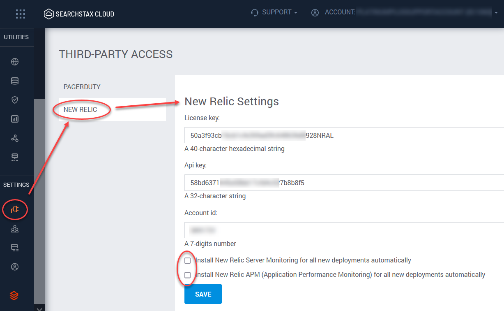Open the database icon in the sidebar

coord(15,81)
